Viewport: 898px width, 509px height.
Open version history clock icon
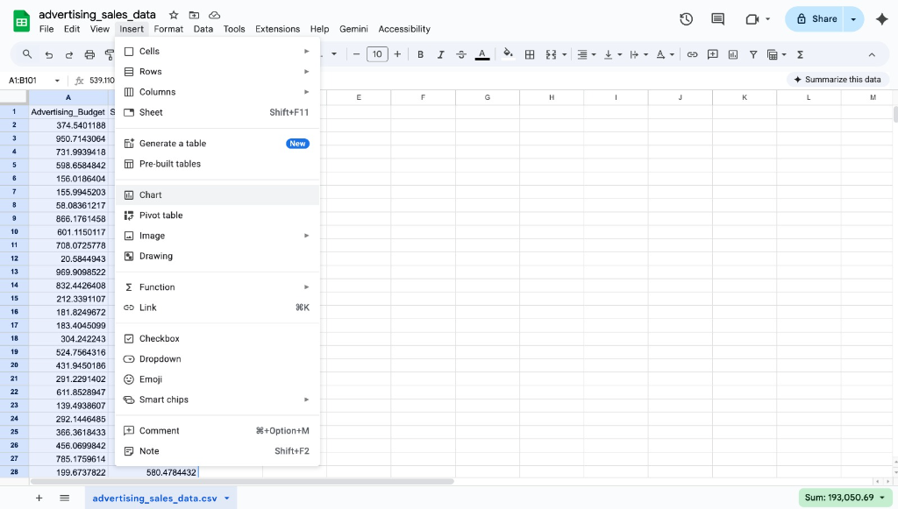click(686, 18)
